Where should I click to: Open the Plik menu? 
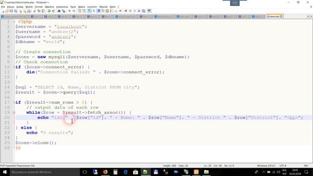tap(3, 7)
